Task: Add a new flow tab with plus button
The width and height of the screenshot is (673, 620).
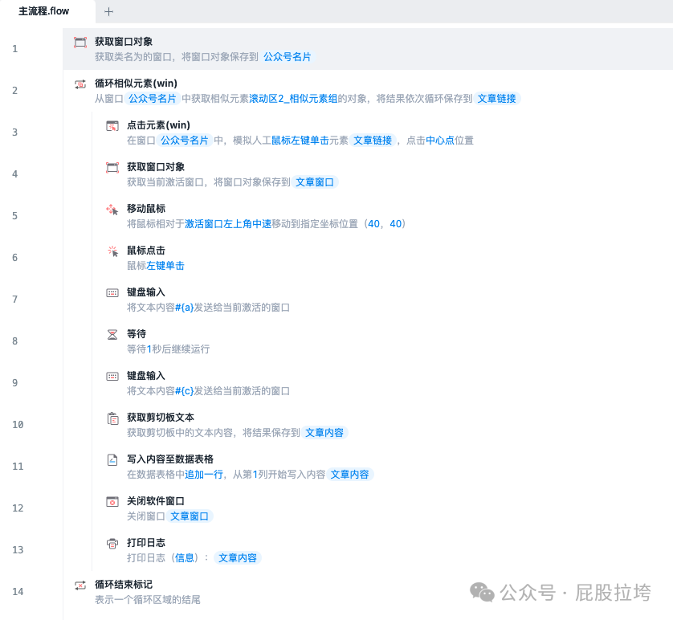Action: 108,11
